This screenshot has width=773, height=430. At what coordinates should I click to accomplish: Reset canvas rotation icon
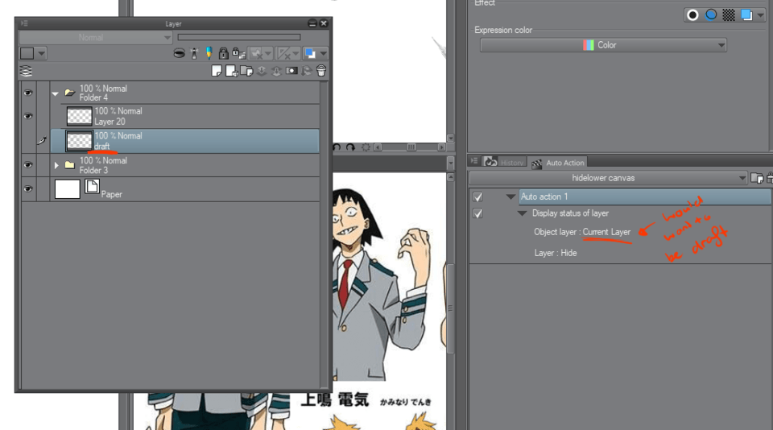(x=366, y=147)
